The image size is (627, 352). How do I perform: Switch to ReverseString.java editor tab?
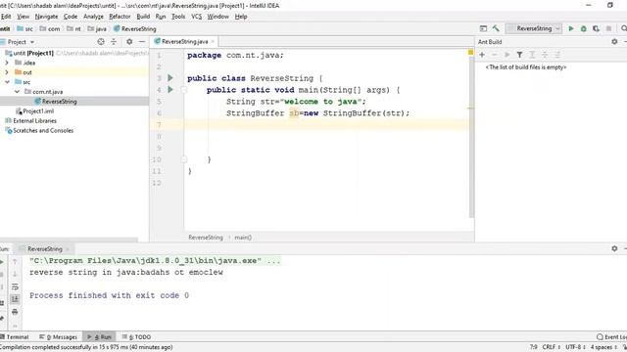click(185, 41)
